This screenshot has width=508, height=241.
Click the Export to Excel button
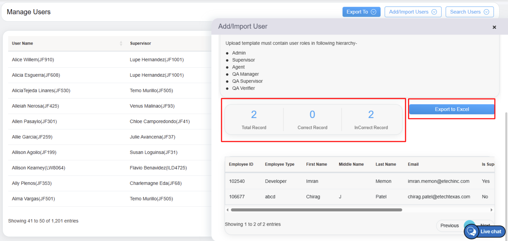(451, 109)
